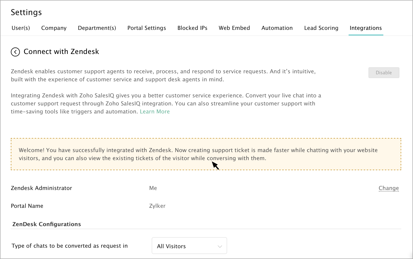The height and width of the screenshot is (259, 413).
Task: Click the Type of chats to be converted label
Action: pos(70,246)
